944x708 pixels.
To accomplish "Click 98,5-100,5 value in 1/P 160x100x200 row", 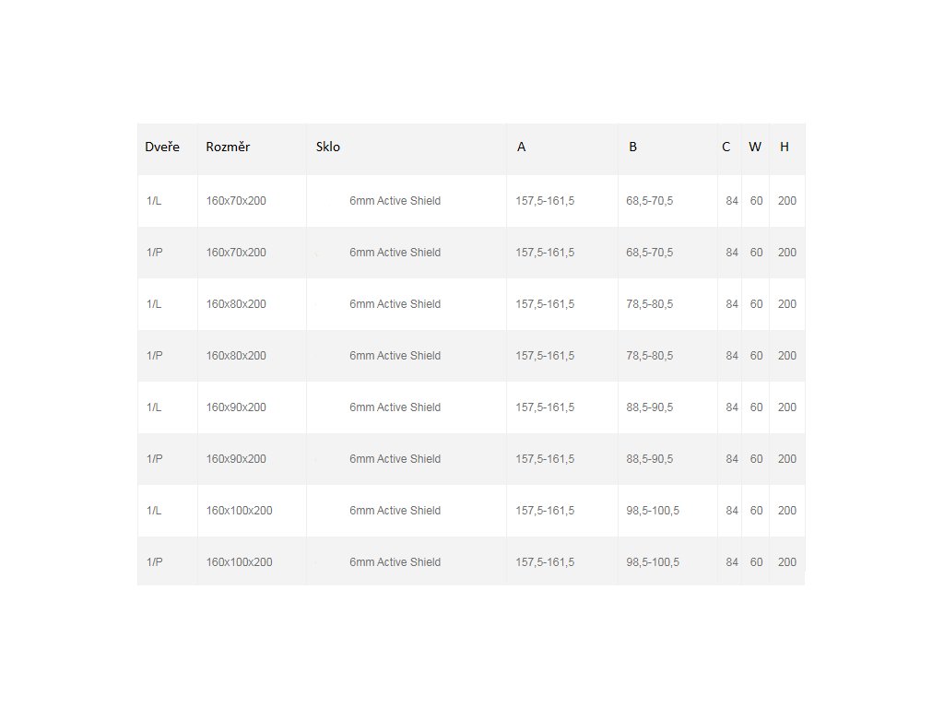I will click(653, 562).
